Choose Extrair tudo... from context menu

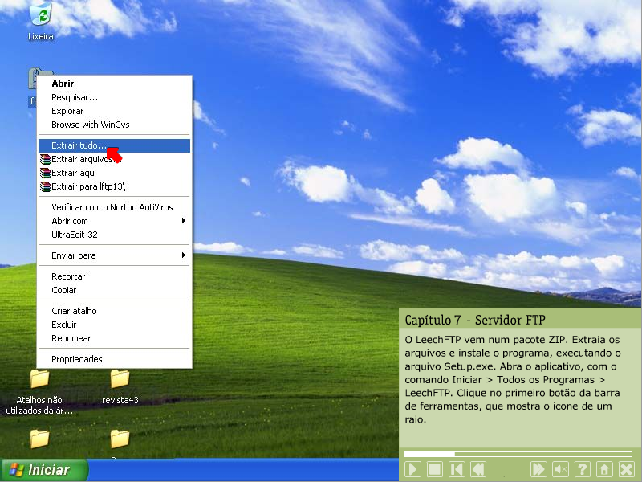coord(79,145)
